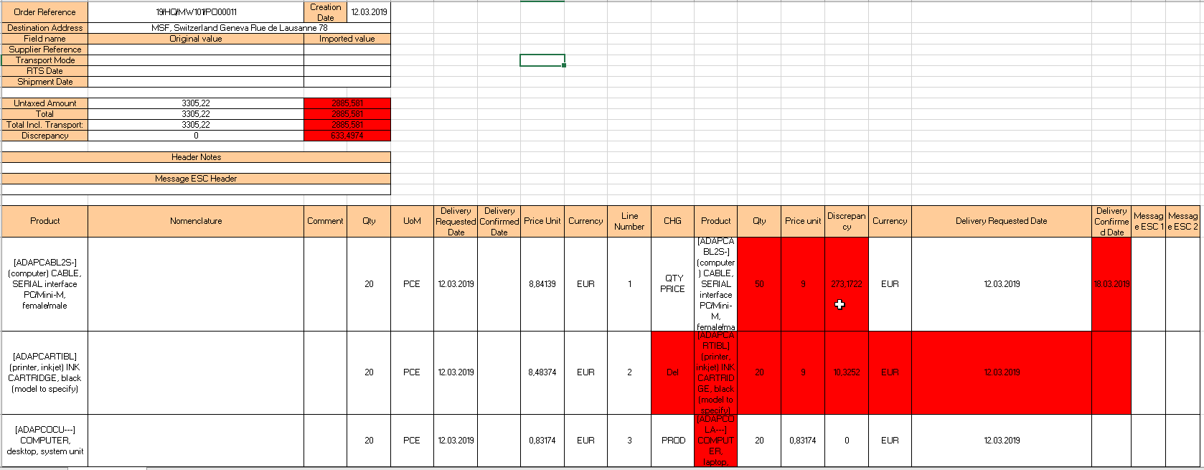
Task: Select the "Destination Address" label cell
Action: pyautogui.click(x=44, y=28)
